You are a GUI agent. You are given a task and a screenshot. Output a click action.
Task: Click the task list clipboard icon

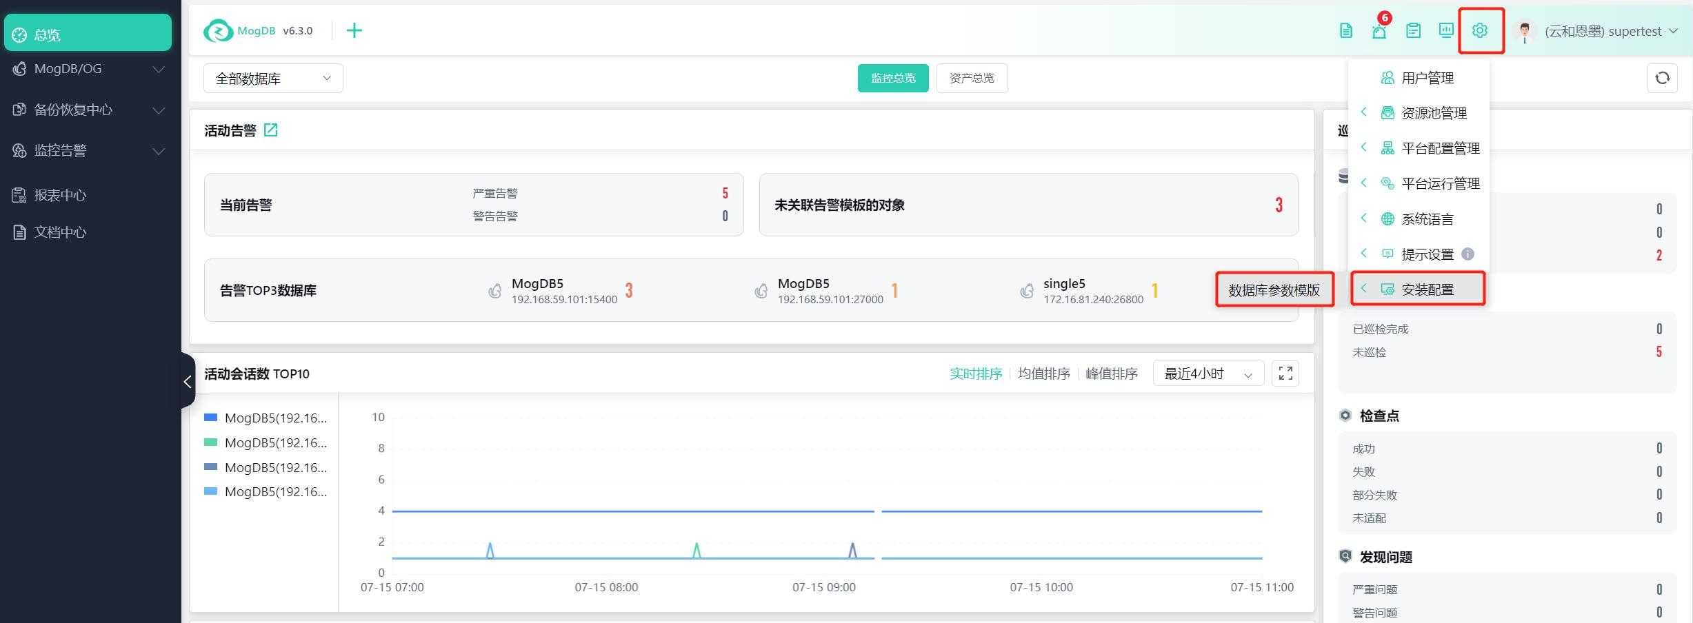coord(1413,31)
